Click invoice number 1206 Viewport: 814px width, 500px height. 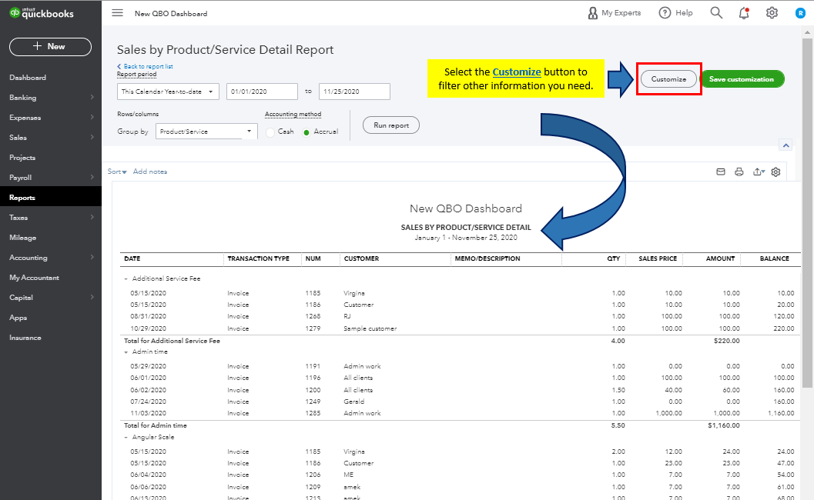point(313,475)
